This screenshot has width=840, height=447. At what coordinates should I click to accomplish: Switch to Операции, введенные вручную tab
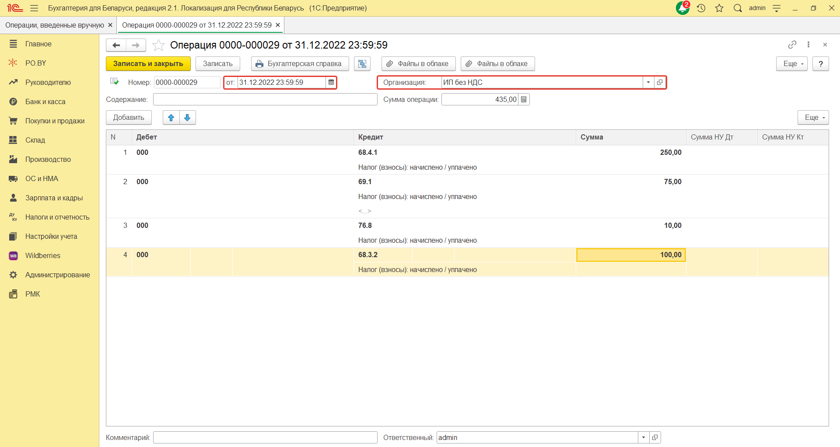click(55, 25)
